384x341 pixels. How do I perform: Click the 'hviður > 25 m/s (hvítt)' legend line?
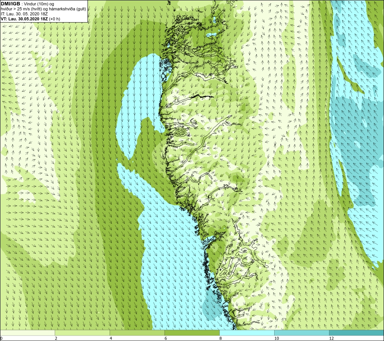click(x=43, y=9)
